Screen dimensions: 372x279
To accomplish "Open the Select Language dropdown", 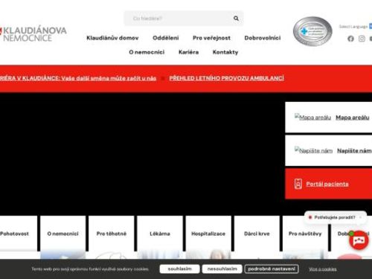I will click(x=355, y=27).
